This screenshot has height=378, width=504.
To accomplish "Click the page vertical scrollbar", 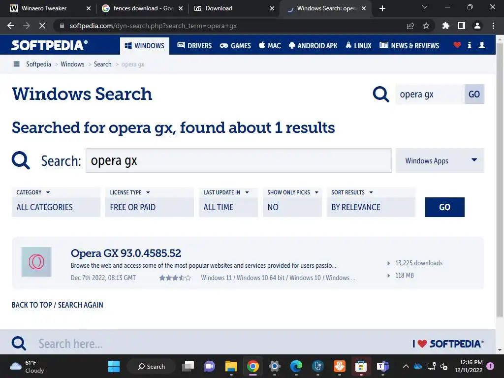I will (500, 180).
